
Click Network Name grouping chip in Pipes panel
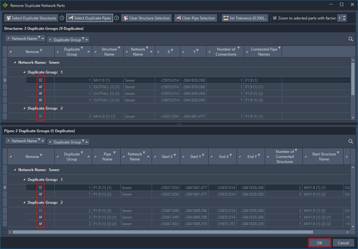pos(25,141)
